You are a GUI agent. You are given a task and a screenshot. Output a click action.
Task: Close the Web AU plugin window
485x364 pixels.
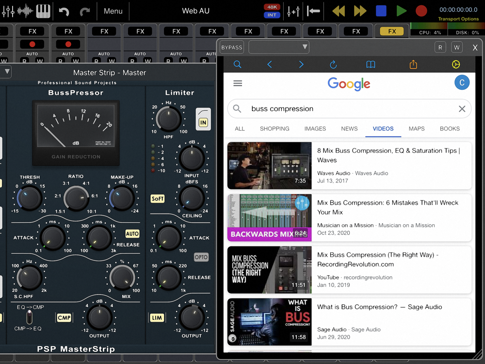point(475,48)
